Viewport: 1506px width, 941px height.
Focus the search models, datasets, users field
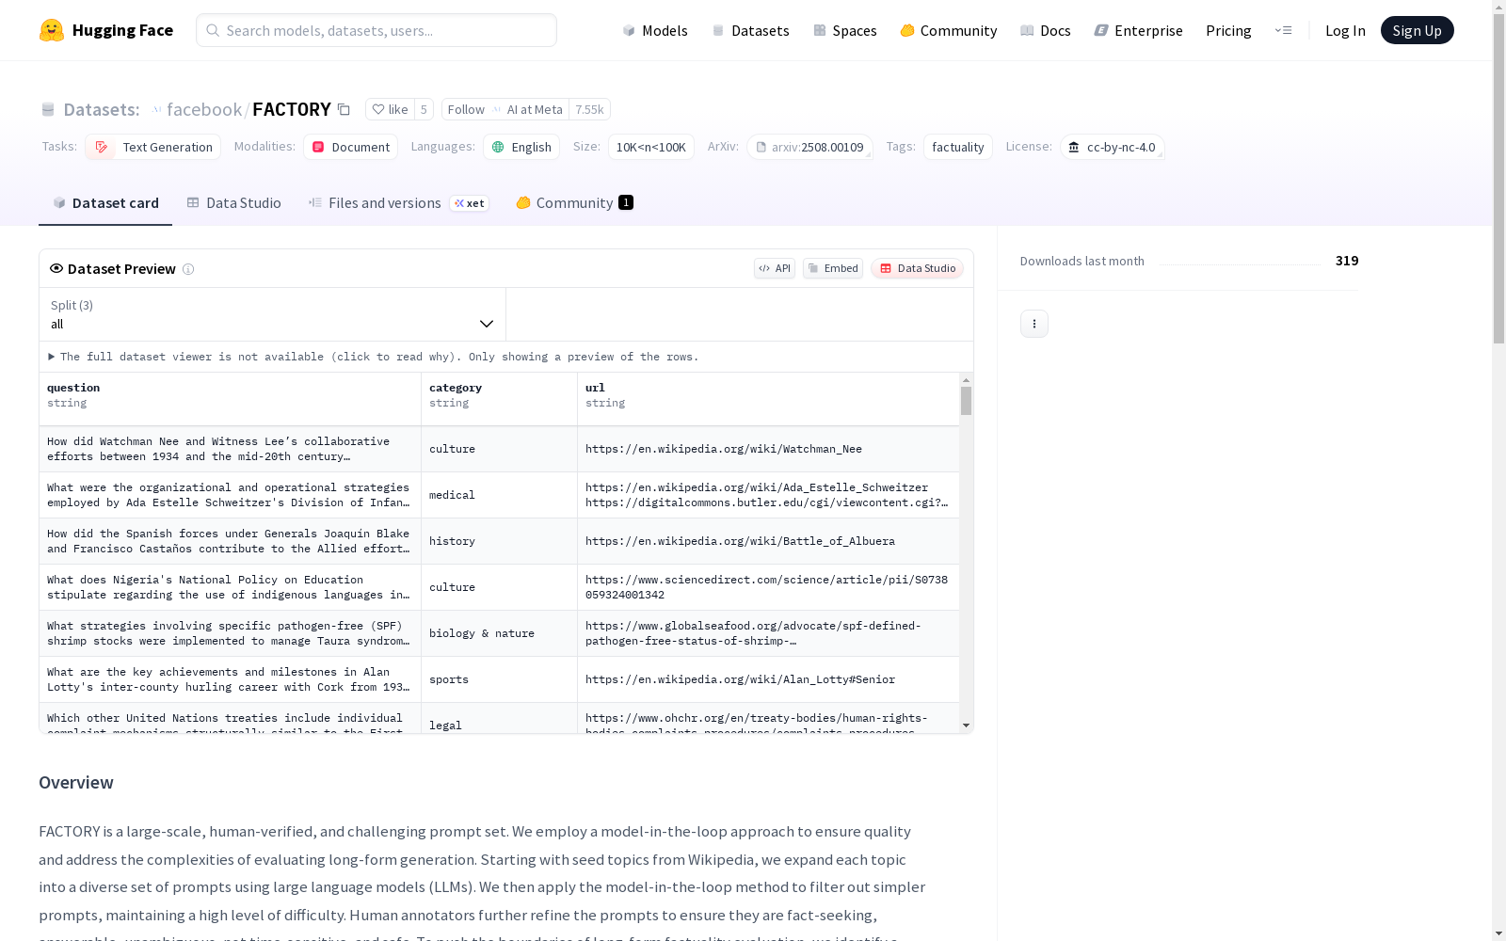tap(376, 30)
